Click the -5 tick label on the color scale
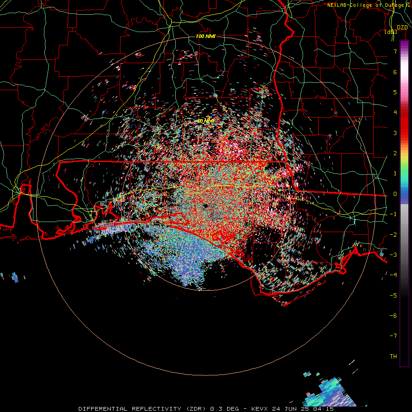The height and width of the screenshot is (412, 412). pos(393,296)
